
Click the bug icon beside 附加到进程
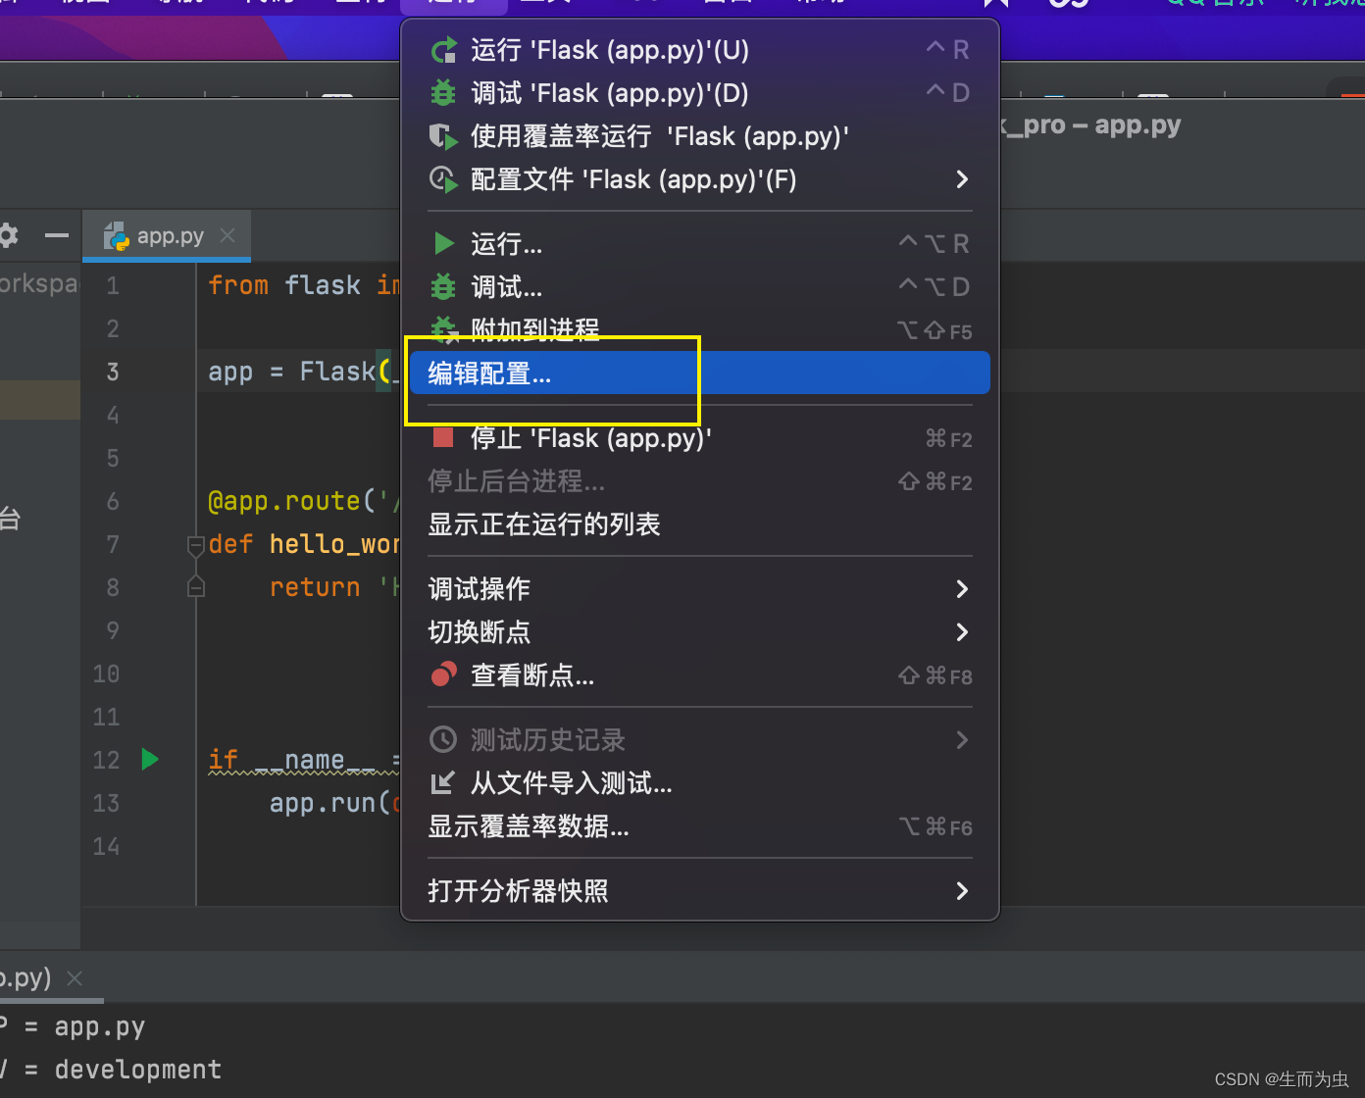point(443,329)
